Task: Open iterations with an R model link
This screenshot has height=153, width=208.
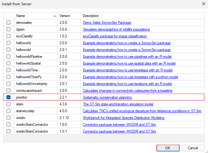Action: coord(127,84)
